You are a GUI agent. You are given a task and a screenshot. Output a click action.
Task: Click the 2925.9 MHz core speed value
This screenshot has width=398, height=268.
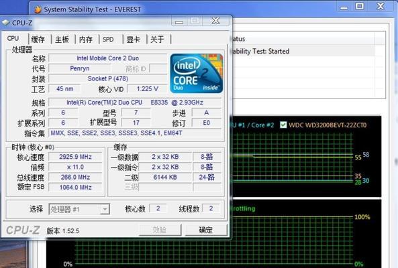tap(75, 157)
